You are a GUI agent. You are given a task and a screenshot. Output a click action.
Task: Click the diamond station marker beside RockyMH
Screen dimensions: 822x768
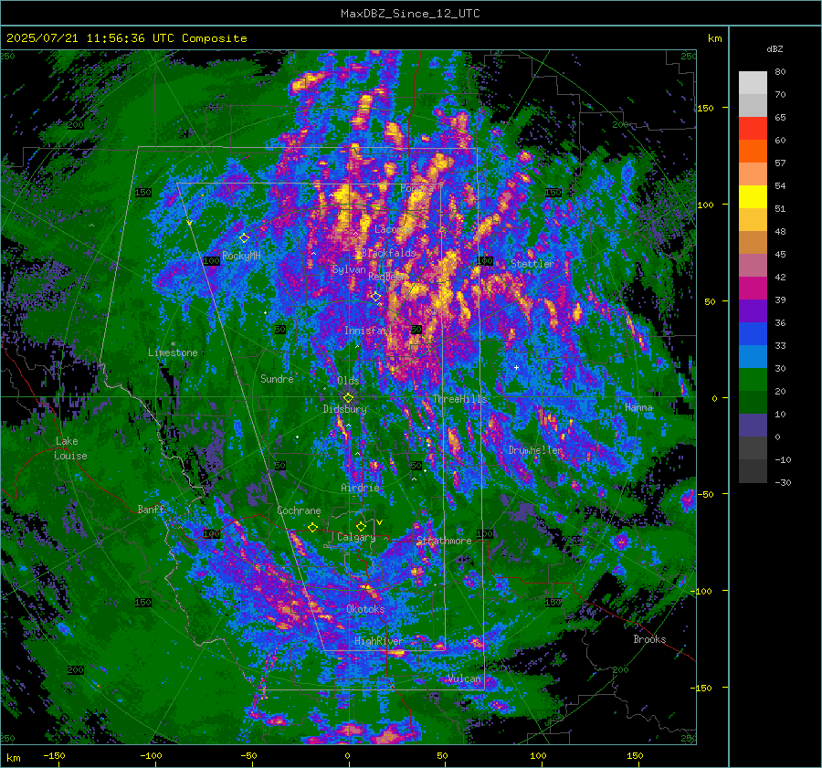244,238
